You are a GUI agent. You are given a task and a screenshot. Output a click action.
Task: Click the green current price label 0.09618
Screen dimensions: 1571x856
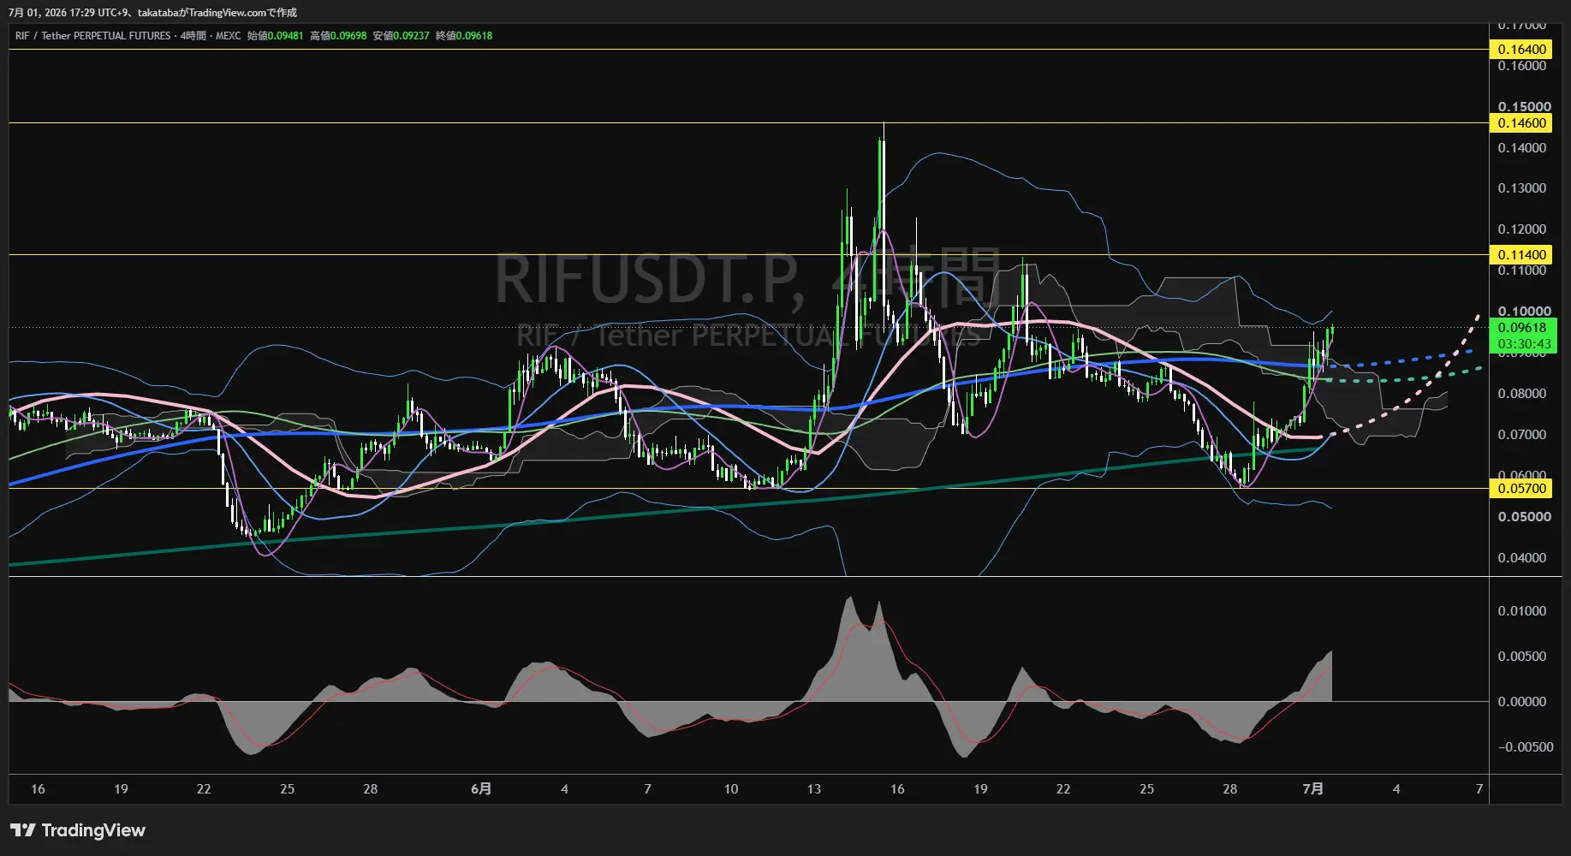click(x=1522, y=328)
